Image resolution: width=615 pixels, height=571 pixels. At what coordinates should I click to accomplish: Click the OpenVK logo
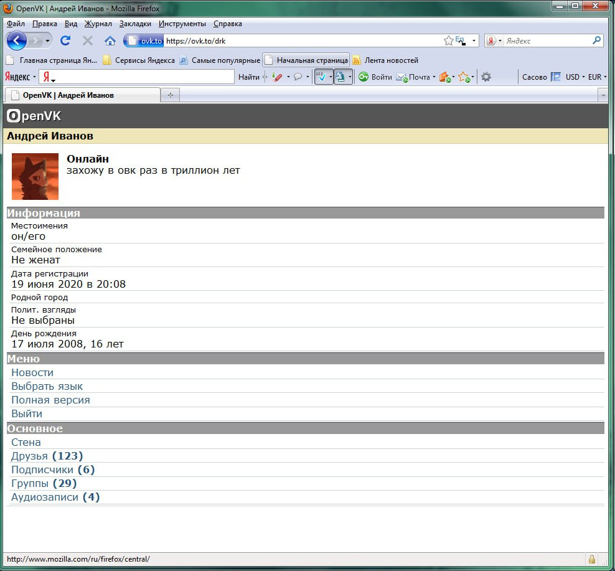tap(34, 116)
